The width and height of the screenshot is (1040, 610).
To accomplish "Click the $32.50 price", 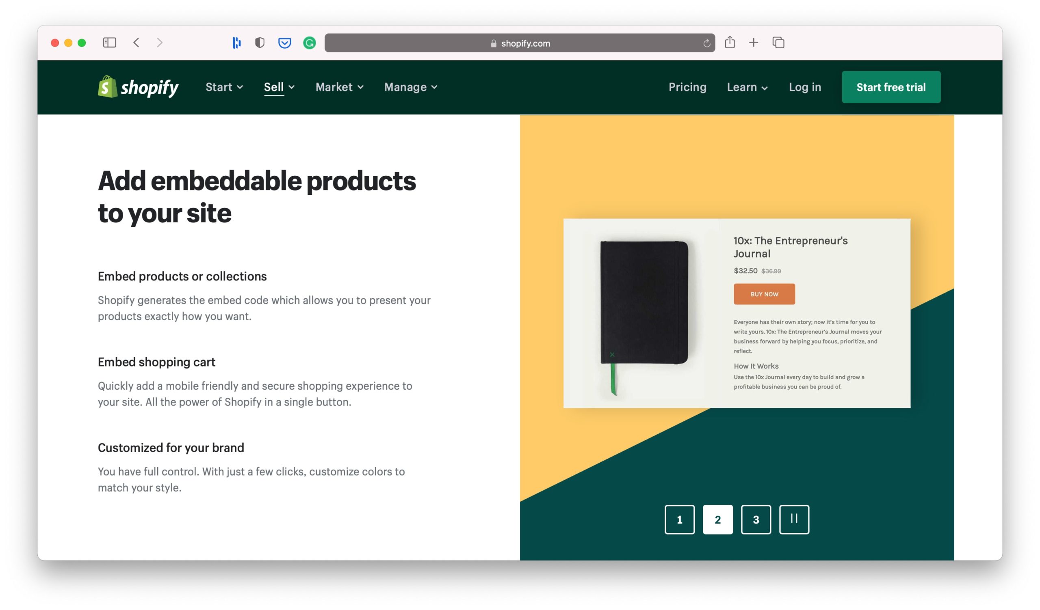I will pyautogui.click(x=745, y=271).
